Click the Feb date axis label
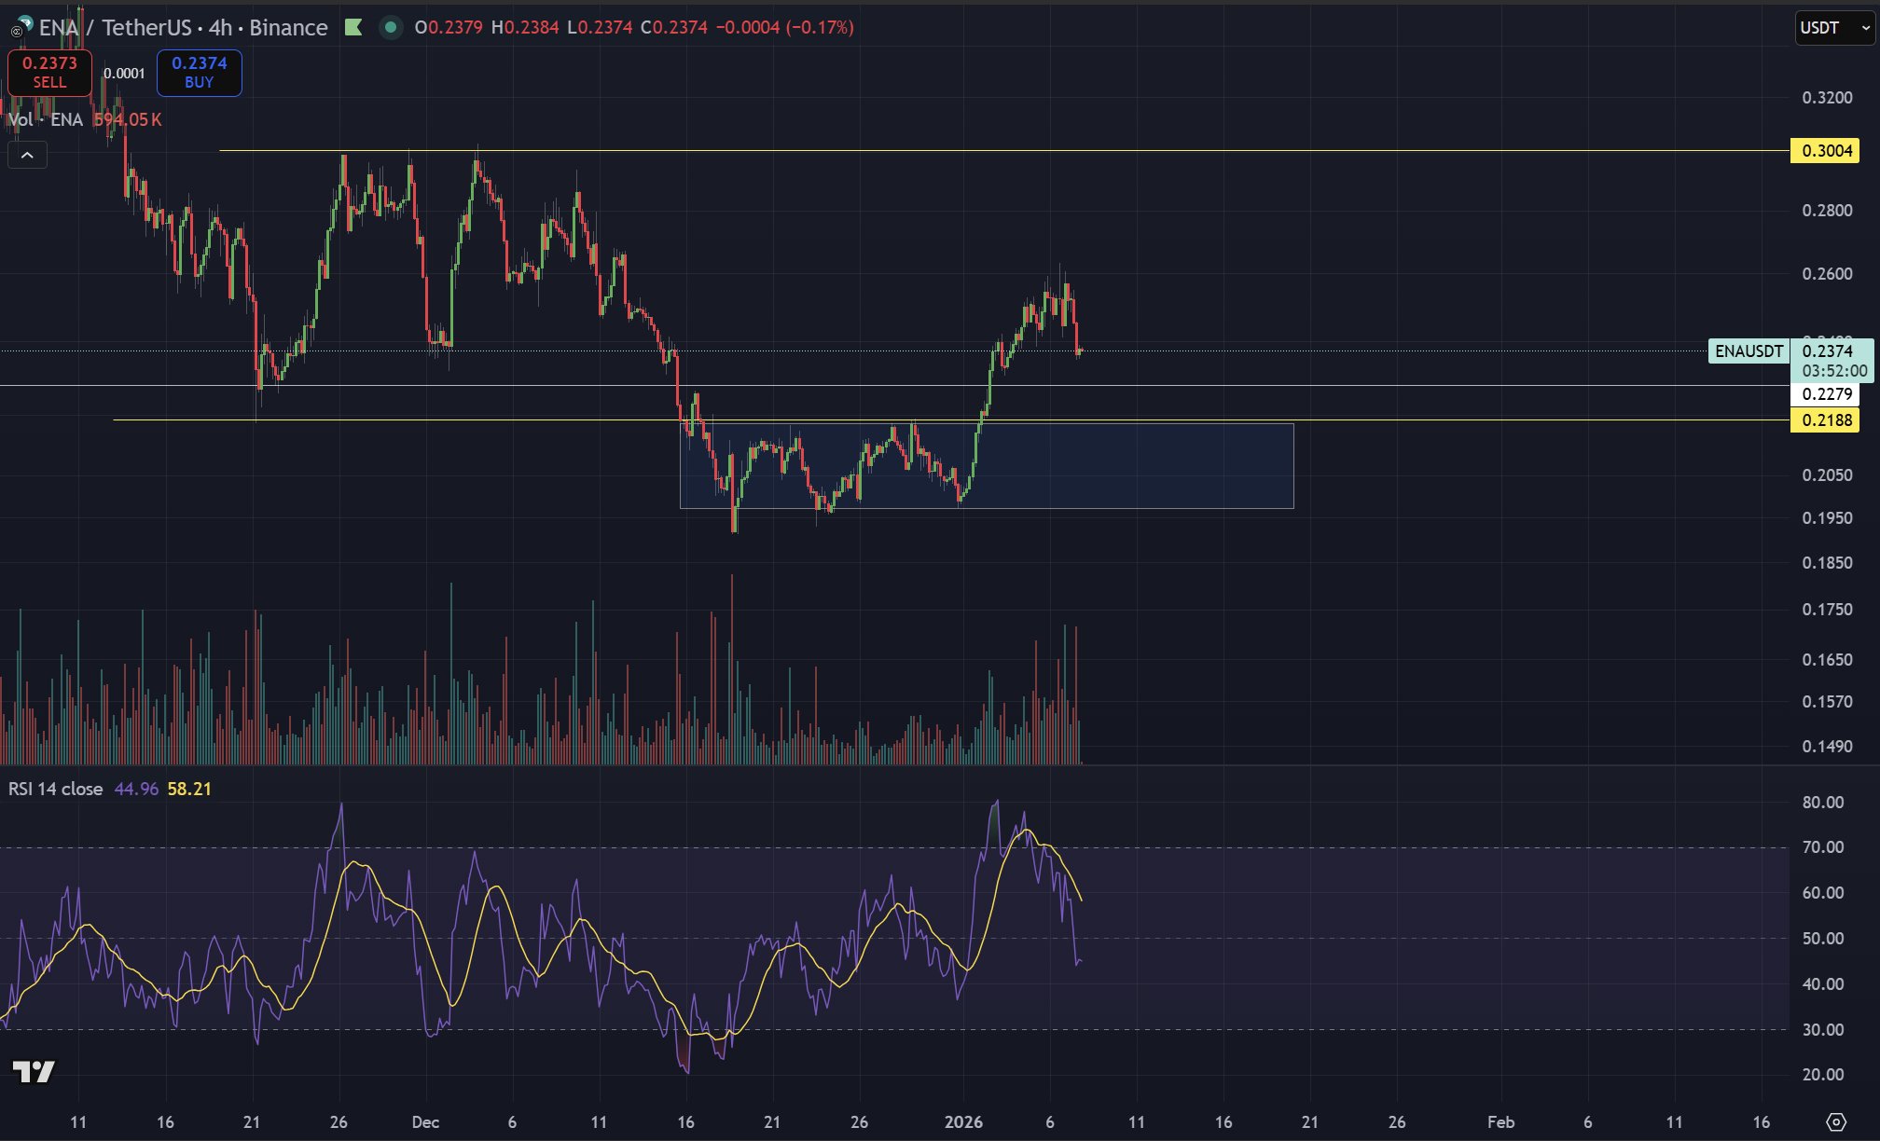The height and width of the screenshot is (1141, 1880). 1500,1122
